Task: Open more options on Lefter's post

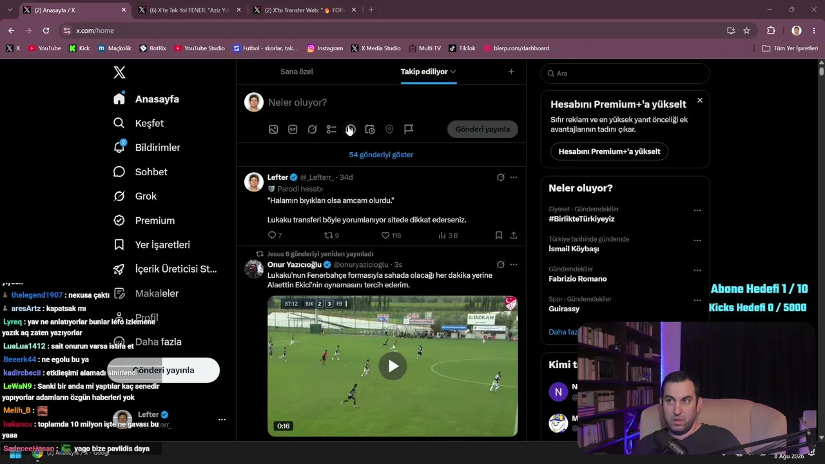Action: (x=514, y=177)
